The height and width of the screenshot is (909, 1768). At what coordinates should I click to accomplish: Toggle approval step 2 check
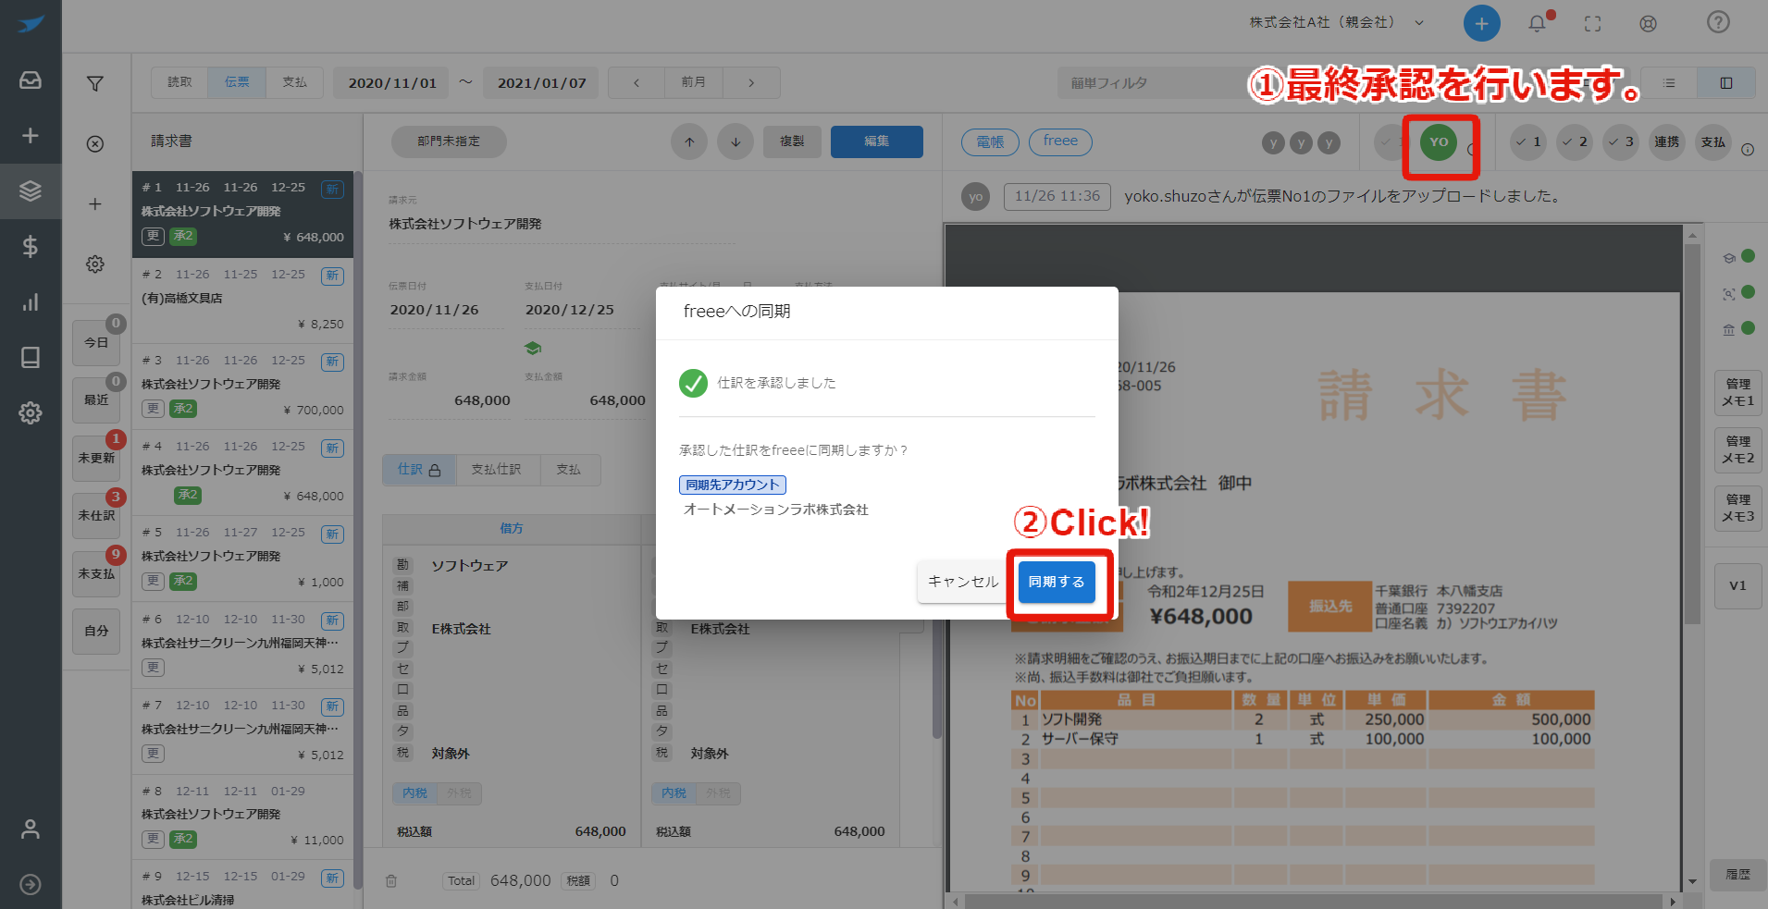click(1574, 142)
